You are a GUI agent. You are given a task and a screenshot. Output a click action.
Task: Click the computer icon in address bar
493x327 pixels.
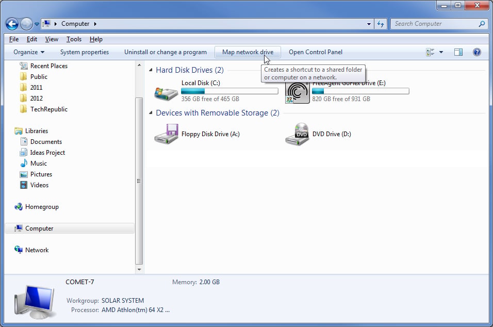[47, 24]
